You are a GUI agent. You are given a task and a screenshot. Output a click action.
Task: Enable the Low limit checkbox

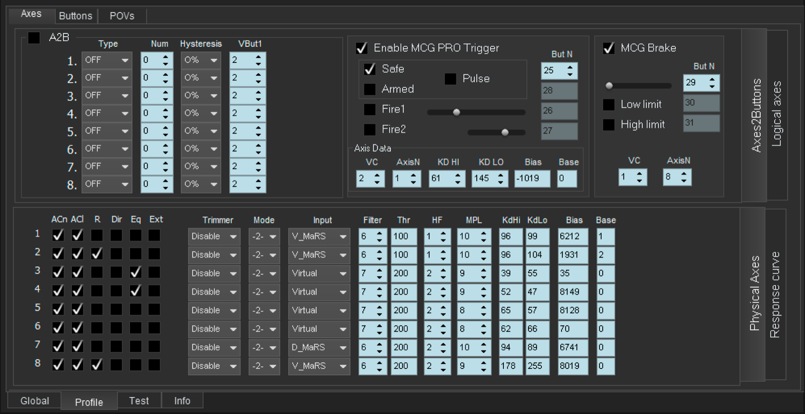click(609, 104)
